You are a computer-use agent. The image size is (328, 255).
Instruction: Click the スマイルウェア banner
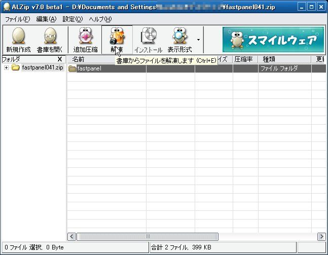tap(273, 40)
